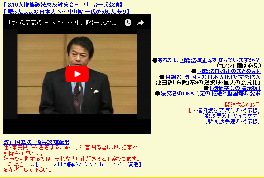
Task: Click text '関連大きく必見'
Action: pos(242,105)
